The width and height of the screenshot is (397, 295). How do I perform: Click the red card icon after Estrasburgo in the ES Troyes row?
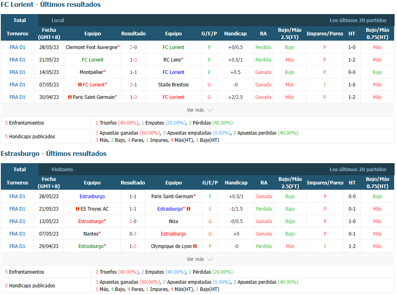click(x=188, y=209)
